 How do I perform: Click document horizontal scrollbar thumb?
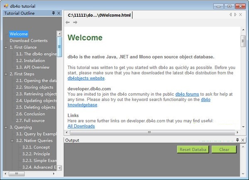(152, 132)
